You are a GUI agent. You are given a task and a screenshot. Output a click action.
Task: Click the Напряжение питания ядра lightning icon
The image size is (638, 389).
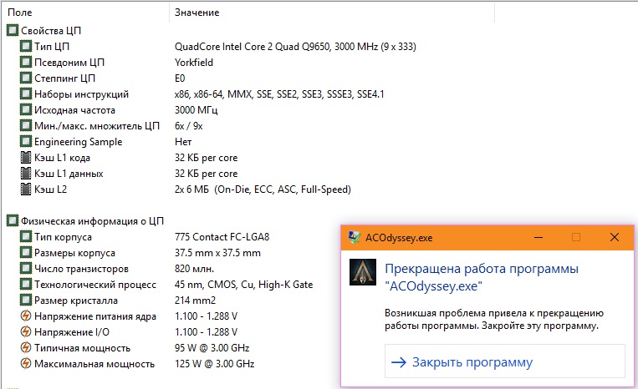click(x=26, y=316)
